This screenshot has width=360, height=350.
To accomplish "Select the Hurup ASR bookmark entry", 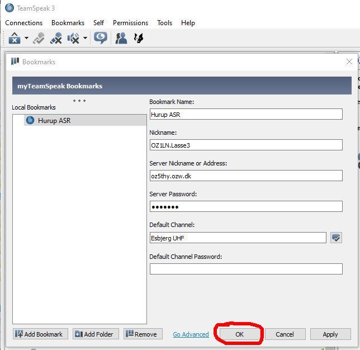I will click(85, 120).
